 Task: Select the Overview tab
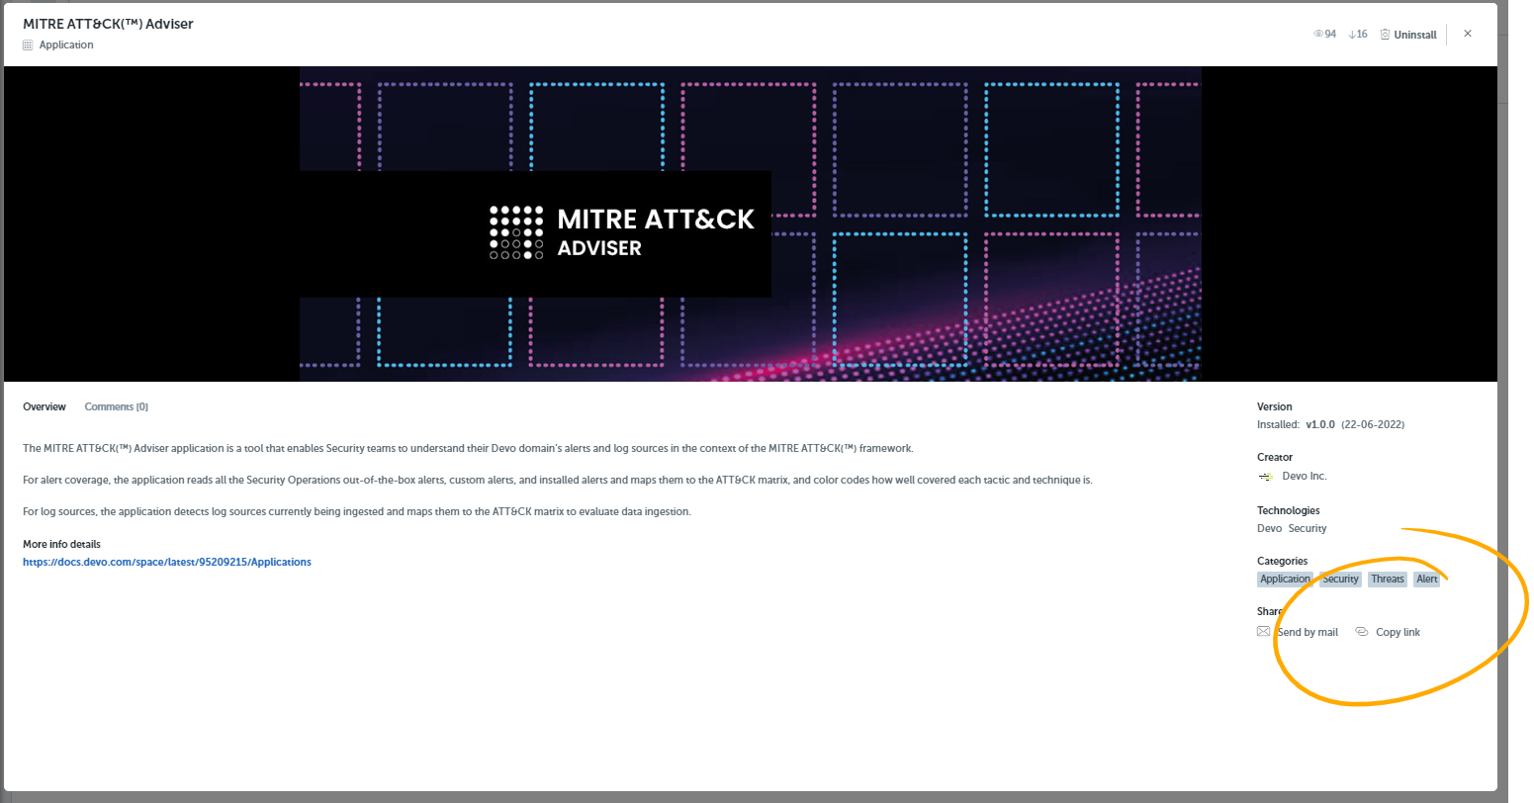click(45, 406)
